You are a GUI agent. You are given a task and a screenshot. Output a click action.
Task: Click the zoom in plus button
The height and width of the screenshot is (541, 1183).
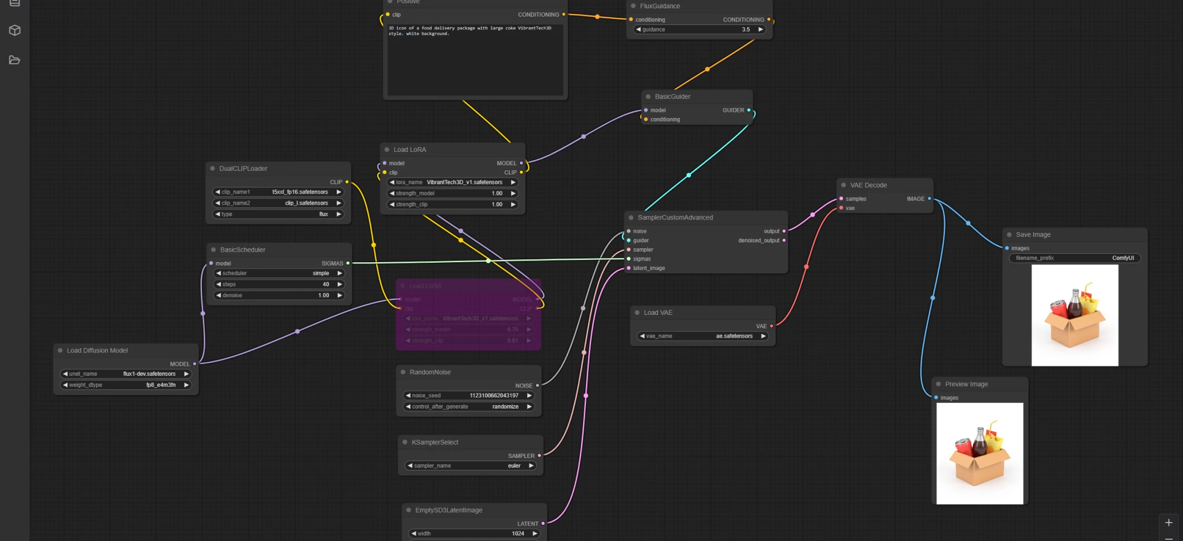[x=1169, y=523]
